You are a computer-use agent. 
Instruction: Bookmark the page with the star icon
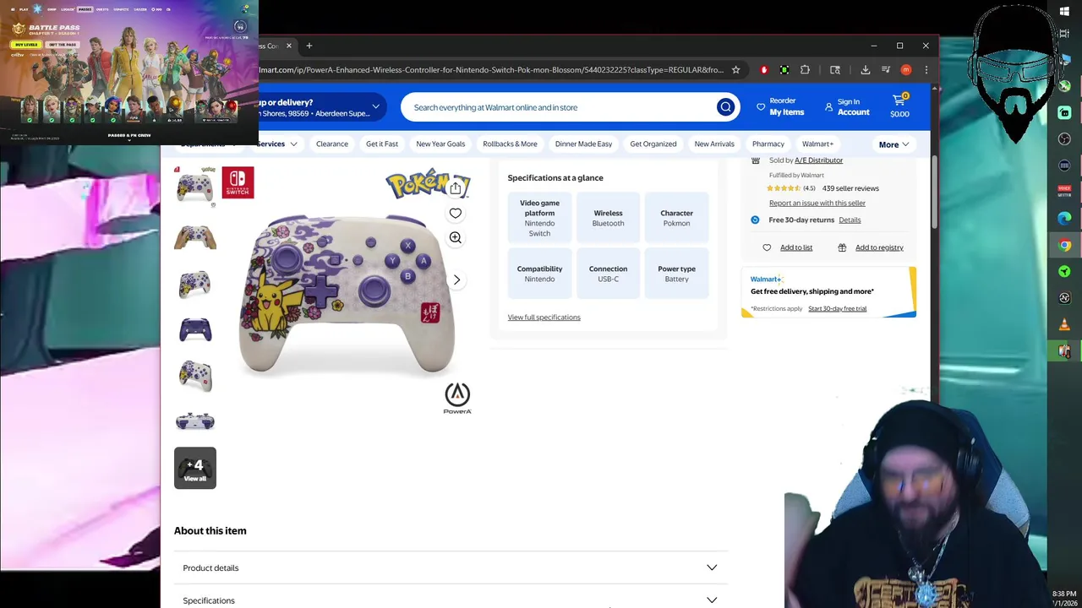[735, 70]
